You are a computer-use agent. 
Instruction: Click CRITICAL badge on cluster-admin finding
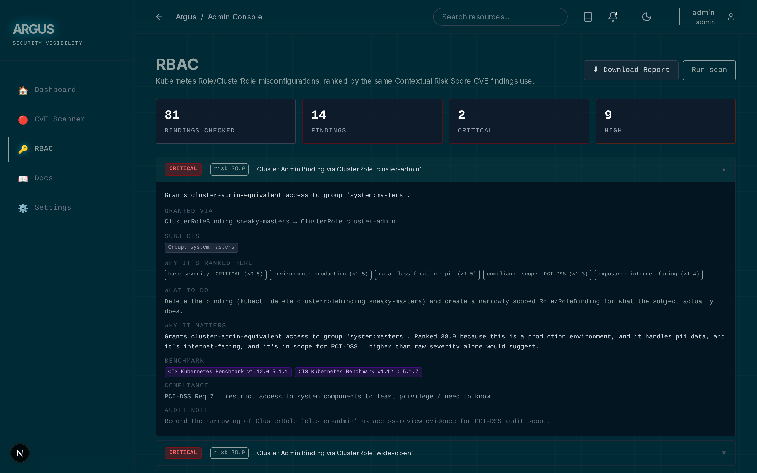[183, 169]
